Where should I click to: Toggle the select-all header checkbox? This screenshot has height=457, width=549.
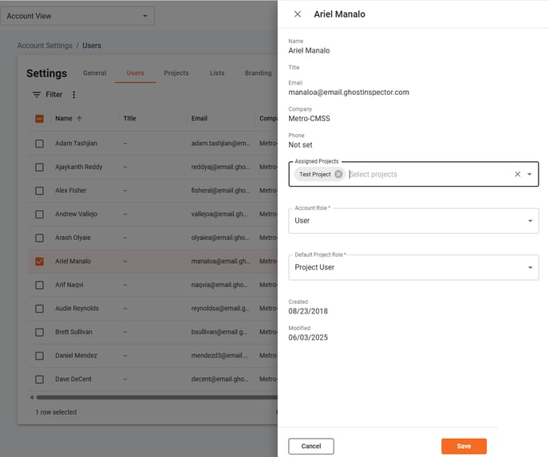click(40, 119)
